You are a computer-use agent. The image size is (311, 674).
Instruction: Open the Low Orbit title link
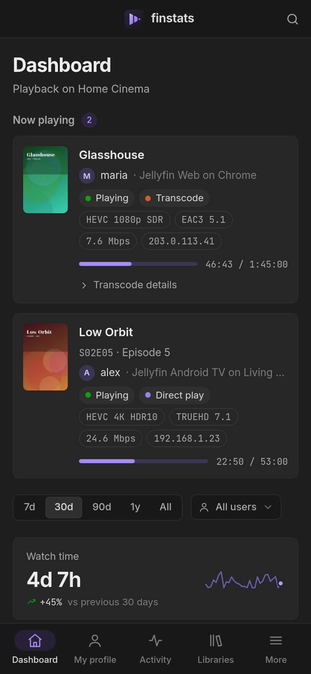106,332
